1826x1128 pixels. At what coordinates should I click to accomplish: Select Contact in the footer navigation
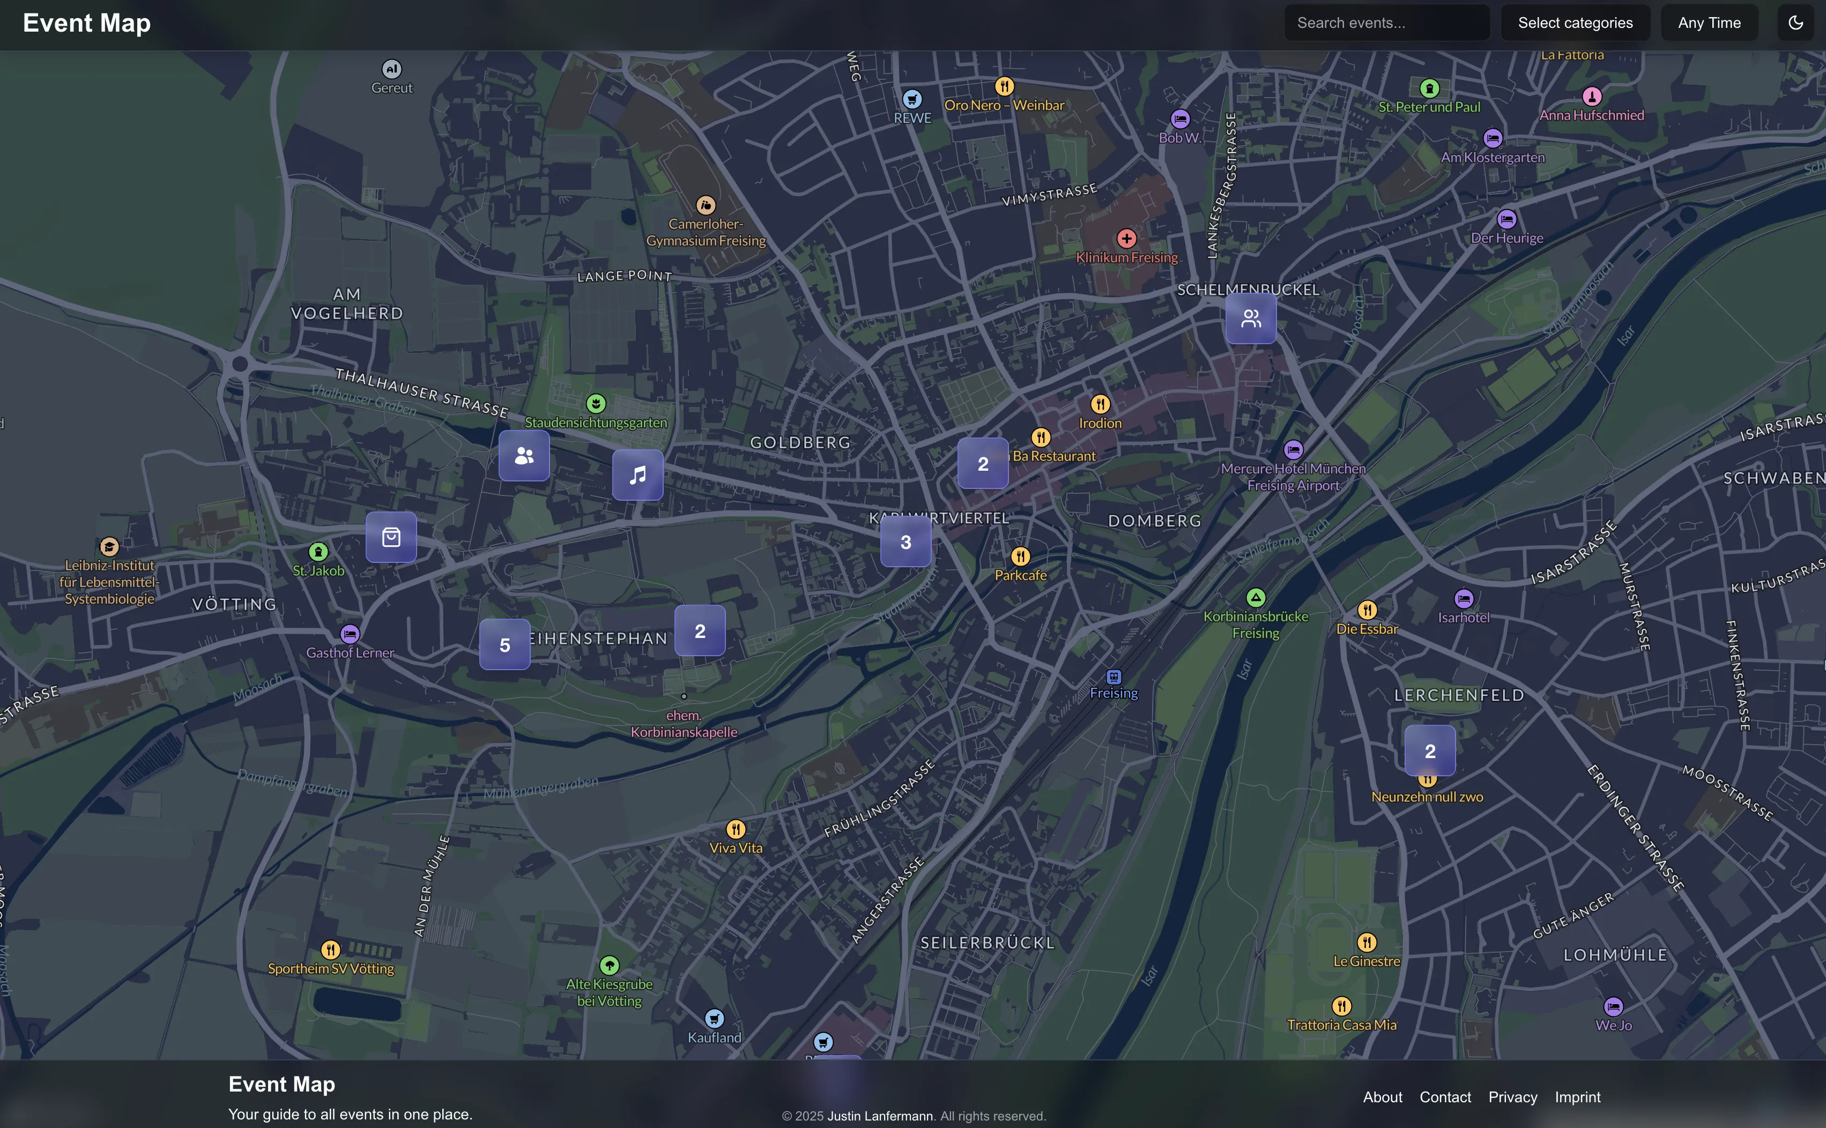tap(1445, 1097)
